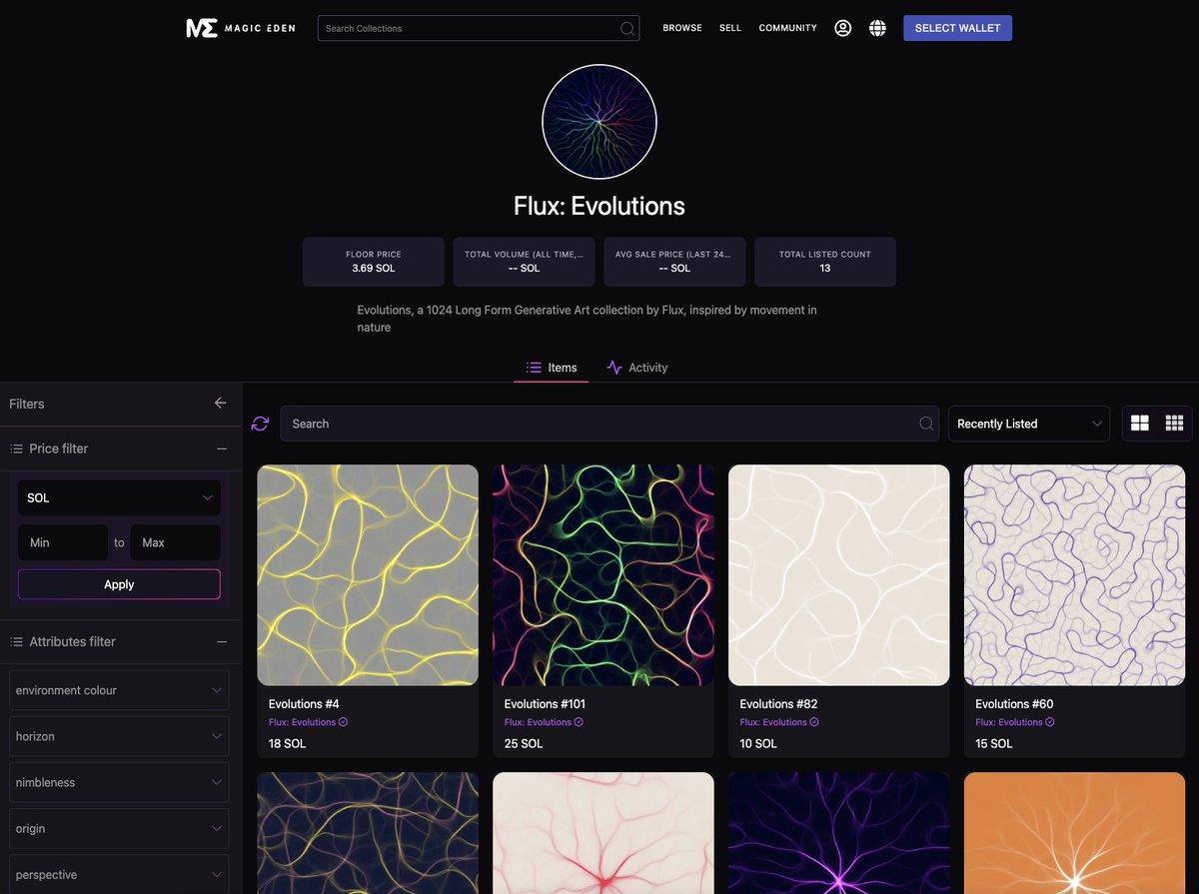Collapse the Attributes filter section
This screenshot has height=894, width=1199.
(222, 642)
